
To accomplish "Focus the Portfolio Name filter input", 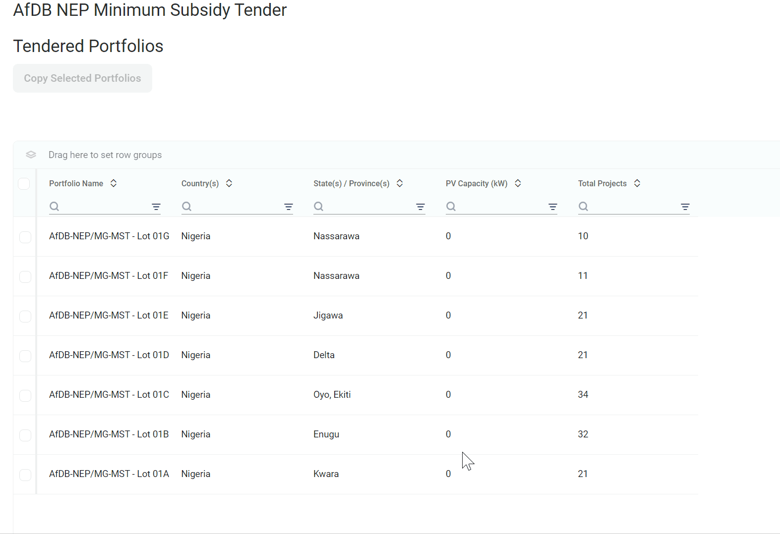I will pyautogui.click(x=105, y=207).
